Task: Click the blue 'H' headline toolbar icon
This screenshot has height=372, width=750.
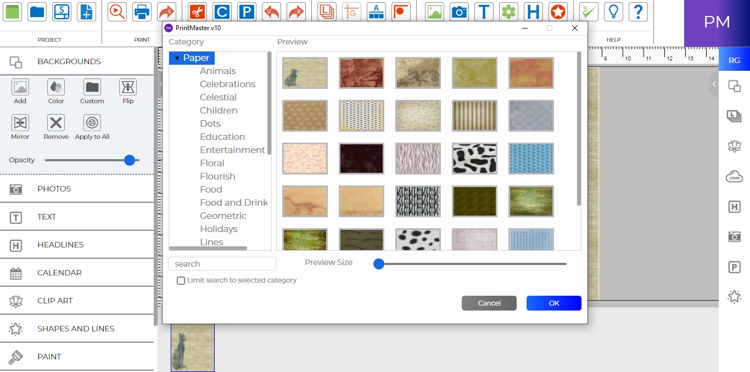Action: [533, 12]
